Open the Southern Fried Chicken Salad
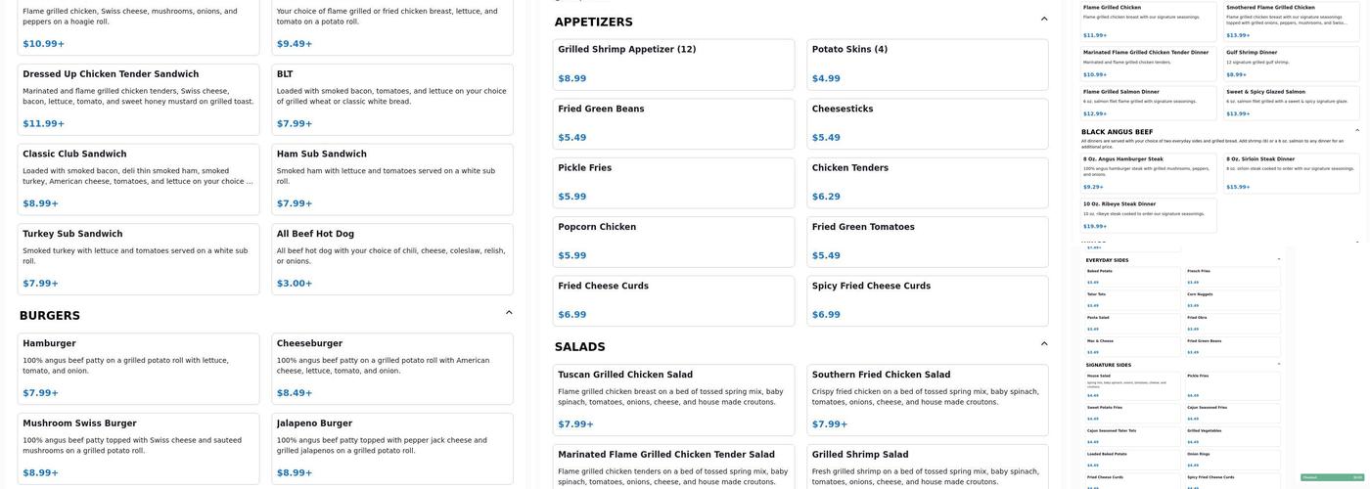 [x=928, y=399]
